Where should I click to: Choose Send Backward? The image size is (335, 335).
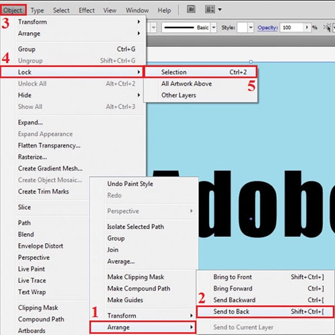tap(266, 300)
